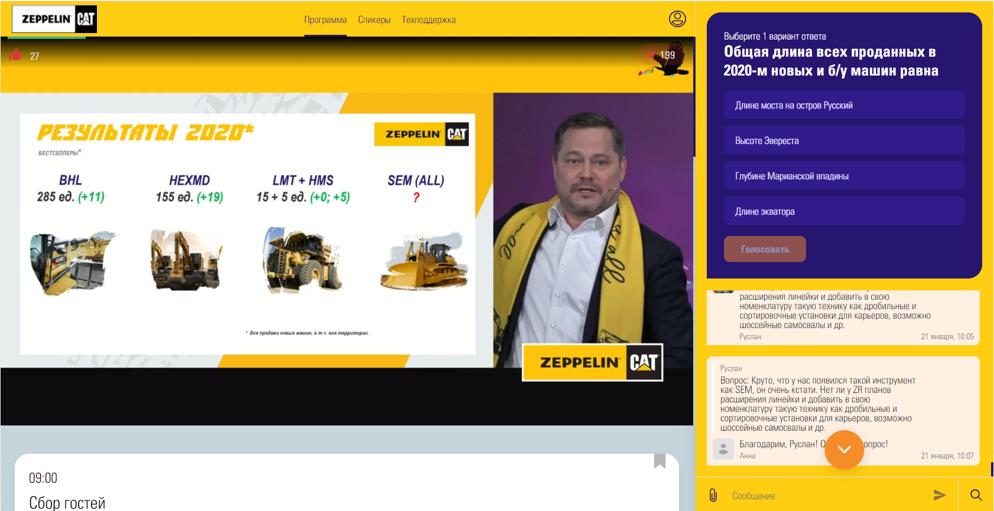Image resolution: width=994 pixels, height=511 pixels.
Task: Open chat search with the magnifier icon
Action: [x=976, y=495]
